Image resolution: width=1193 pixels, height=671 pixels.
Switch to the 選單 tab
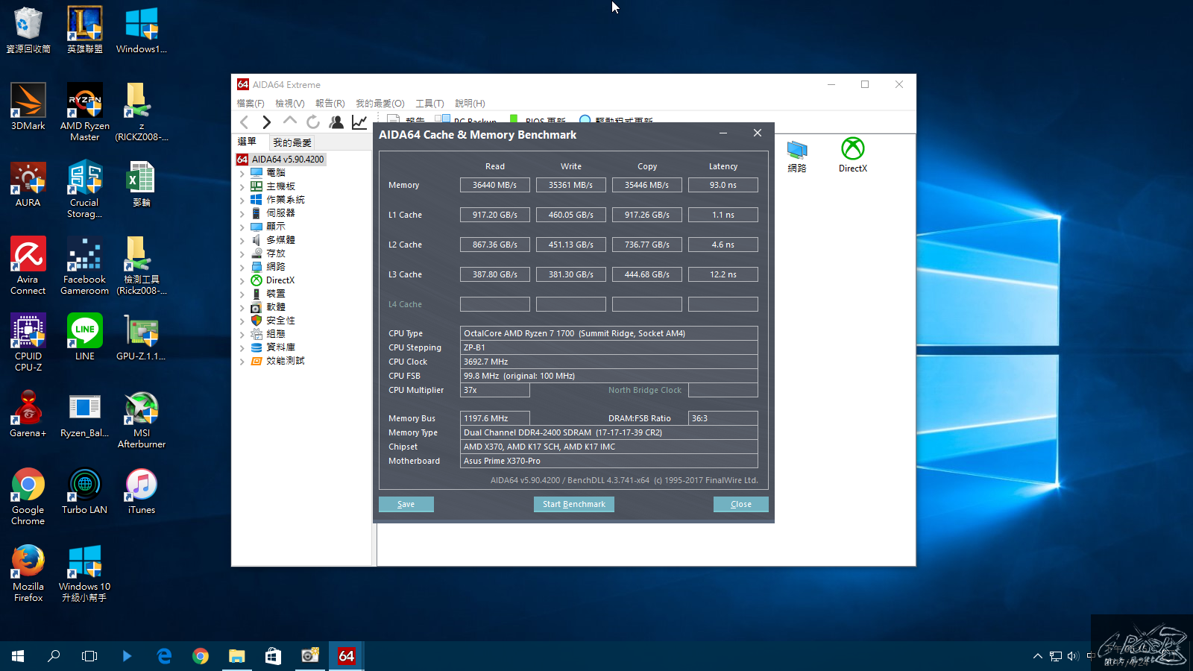[247, 142]
